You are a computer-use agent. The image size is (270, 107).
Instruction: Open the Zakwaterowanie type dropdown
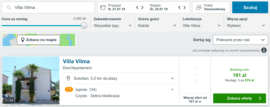click(x=113, y=26)
